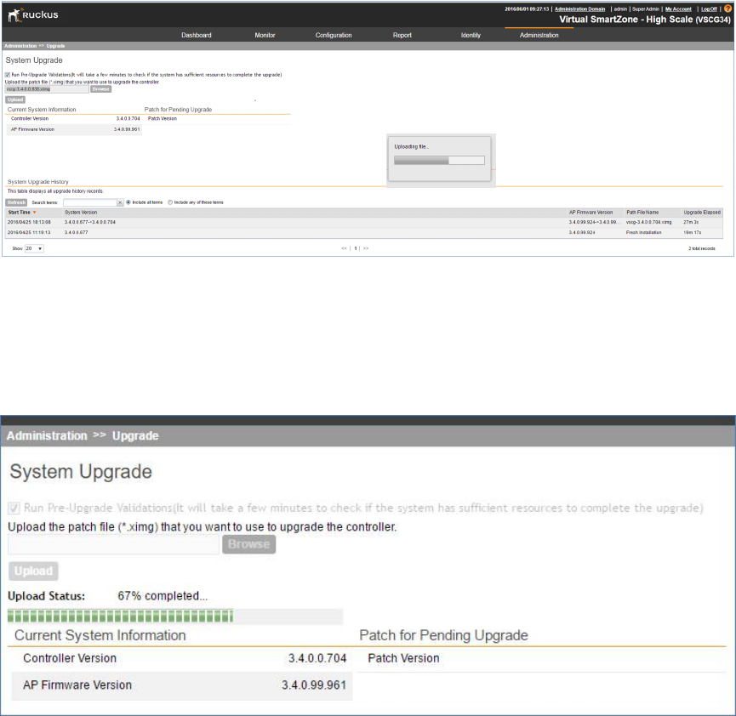
Task: Click the Fresh Installation cell
Action: point(643,233)
